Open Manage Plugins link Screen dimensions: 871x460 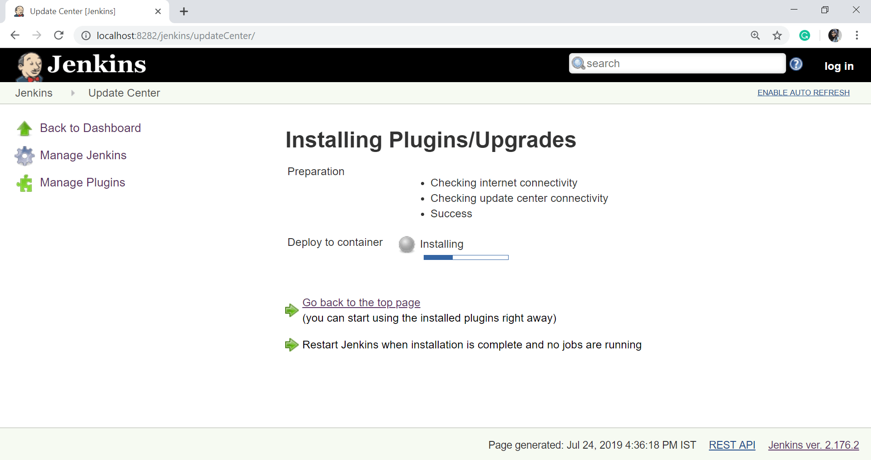pos(83,182)
